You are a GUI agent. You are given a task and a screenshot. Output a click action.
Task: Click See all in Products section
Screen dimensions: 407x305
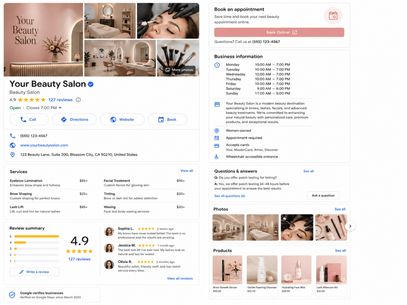(340, 251)
